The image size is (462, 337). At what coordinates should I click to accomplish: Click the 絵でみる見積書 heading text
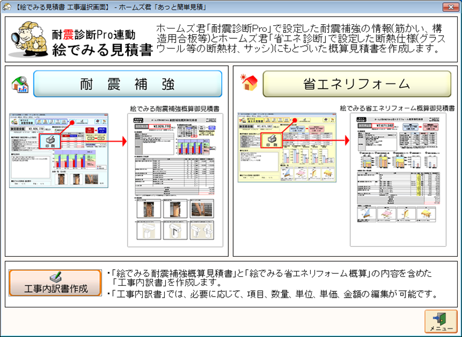click(x=102, y=50)
